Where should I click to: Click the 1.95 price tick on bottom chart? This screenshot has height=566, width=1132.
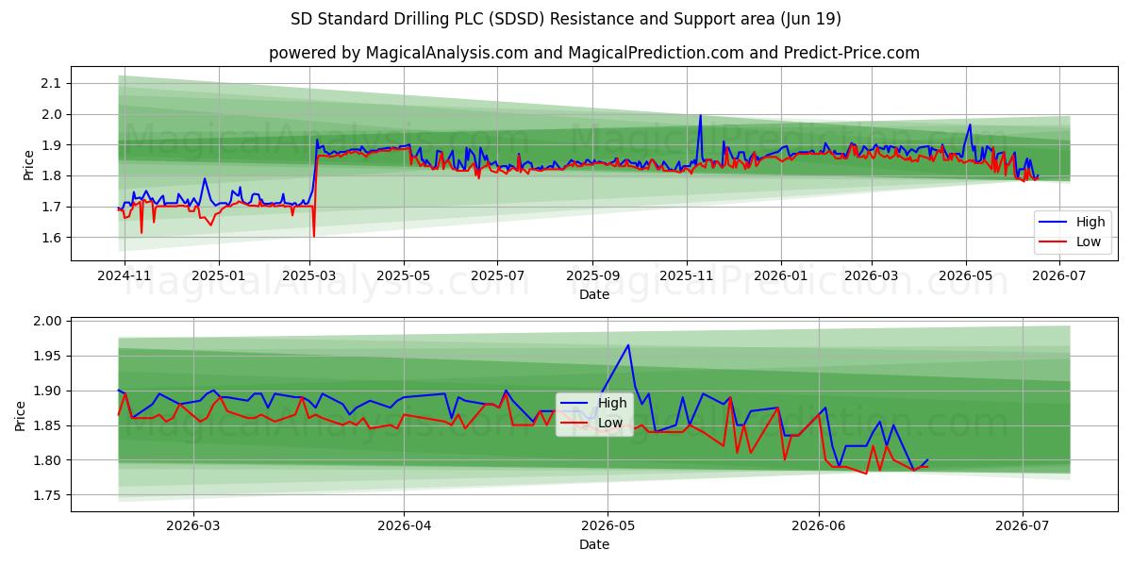tap(48, 356)
